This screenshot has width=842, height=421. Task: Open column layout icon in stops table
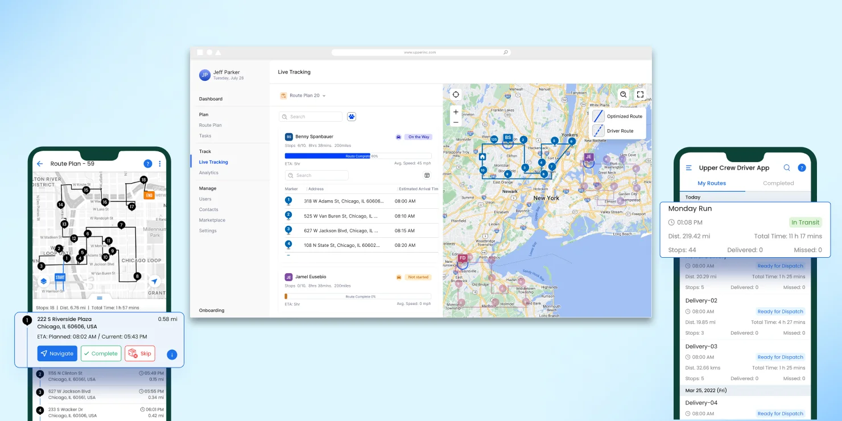pos(427,175)
